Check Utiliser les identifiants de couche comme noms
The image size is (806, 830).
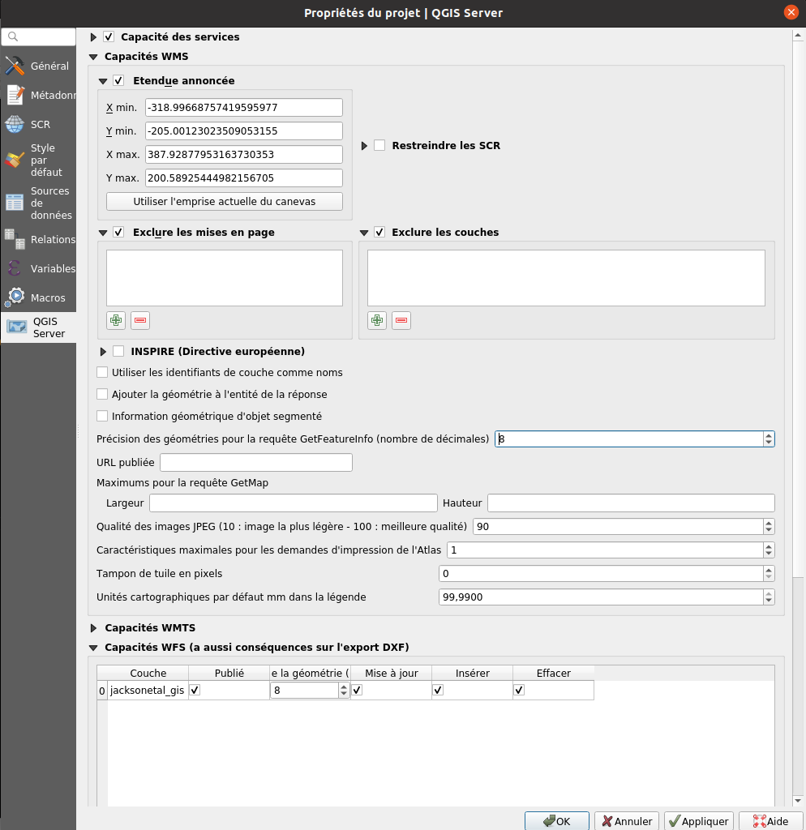[x=101, y=372]
